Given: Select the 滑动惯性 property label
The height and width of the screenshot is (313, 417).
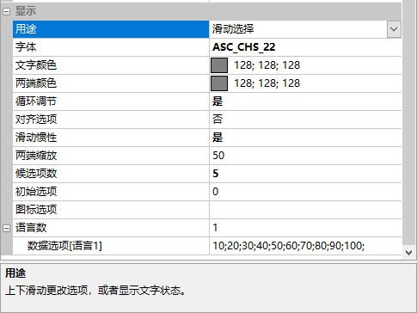Looking at the screenshot, I should [36, 138].
